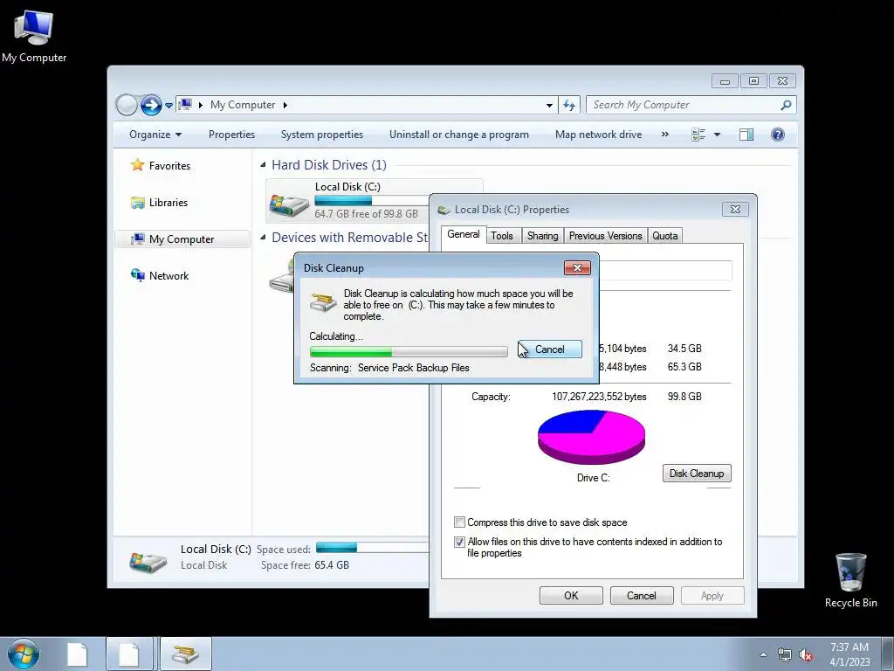
Task: Toggle the preview pane icon
Action: click(746, 135)
